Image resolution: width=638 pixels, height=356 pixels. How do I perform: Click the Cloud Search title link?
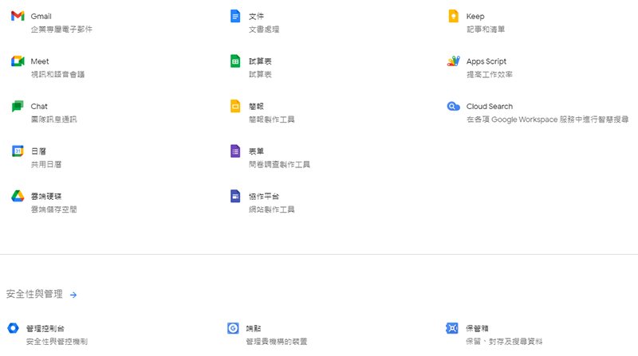[x=489, y=107]
